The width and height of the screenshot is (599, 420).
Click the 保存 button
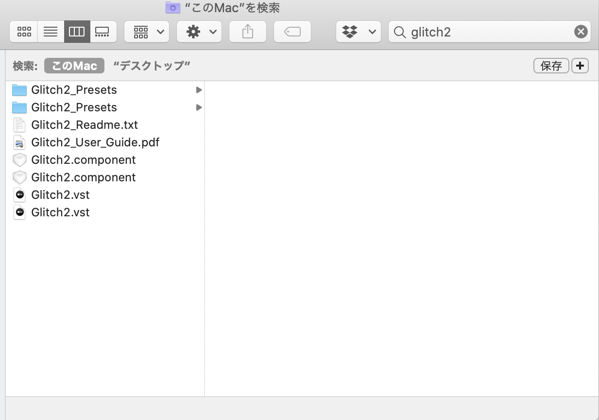click(551, 66)
